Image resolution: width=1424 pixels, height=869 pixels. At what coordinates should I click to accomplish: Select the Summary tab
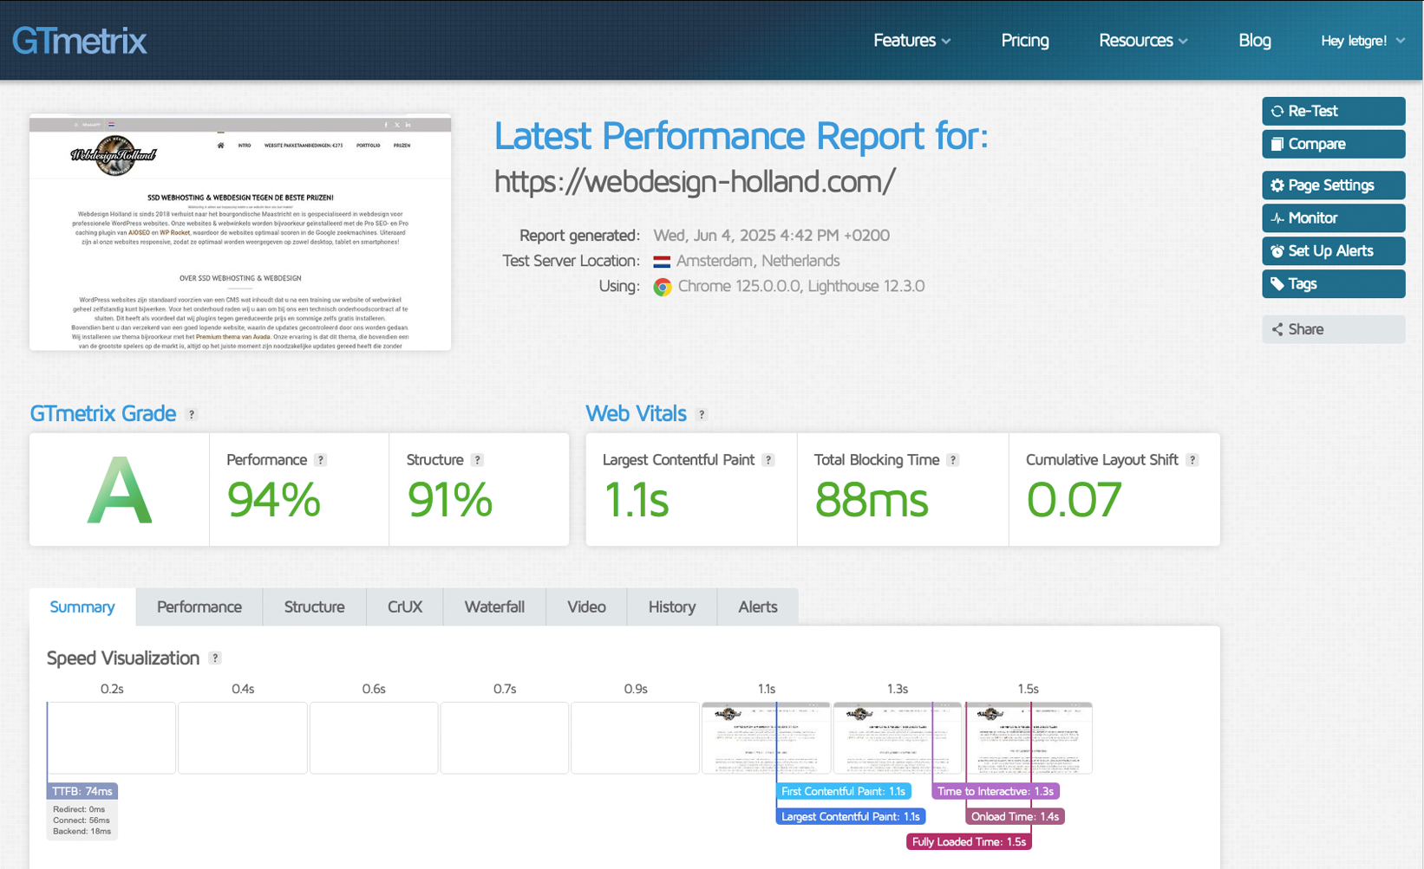click(x=82, y=606)
